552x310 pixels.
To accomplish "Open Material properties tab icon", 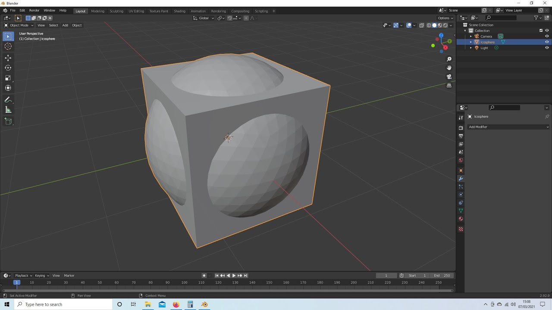I will (461, 219).
